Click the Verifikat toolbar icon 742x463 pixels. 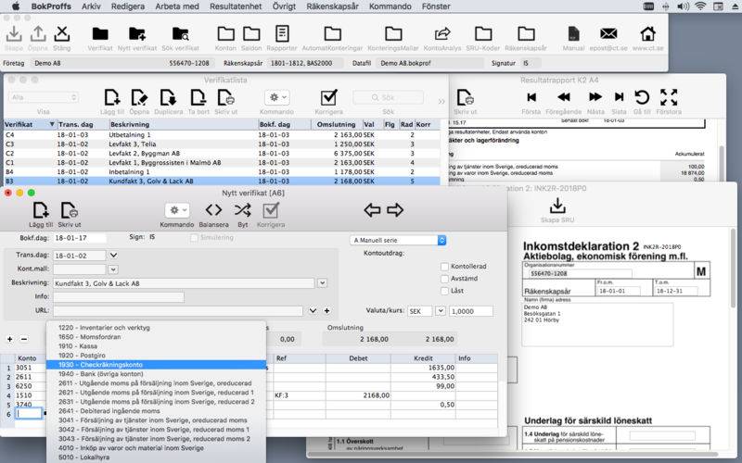click(99, 35)
